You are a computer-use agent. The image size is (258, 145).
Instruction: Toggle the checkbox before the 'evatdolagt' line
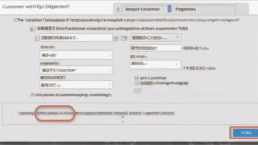point(32,95)
